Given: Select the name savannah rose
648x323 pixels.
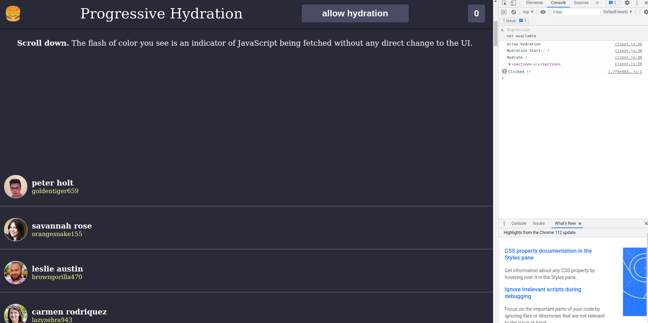Looking at the screenshot, I should click(62, 226).
